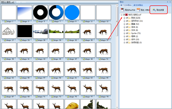The height and width of the screenshot is (109, 172).
Task: Select the solid blue circle shape 8 thumbnail
Action: tap(72, 12)
